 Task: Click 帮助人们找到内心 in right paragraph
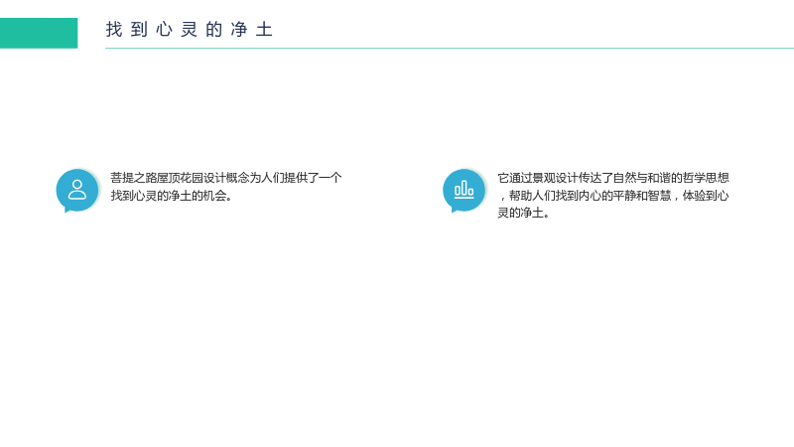(555, 196)
